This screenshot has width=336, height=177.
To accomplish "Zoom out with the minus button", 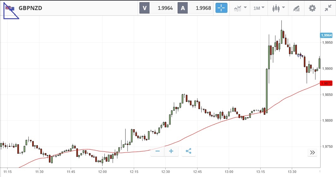I will 157,151.
